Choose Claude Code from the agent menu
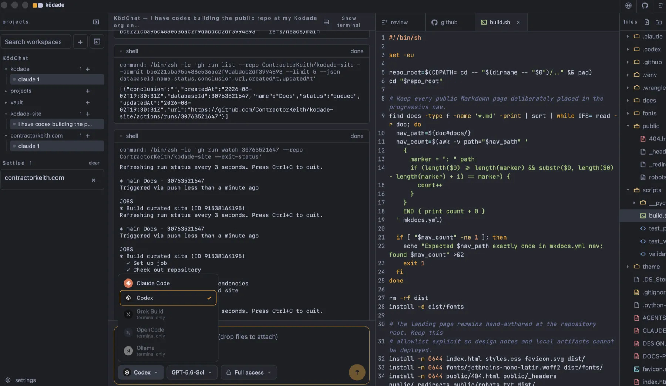Image resolution: width=666 pixels, height=386 pixels. point(168,283)
